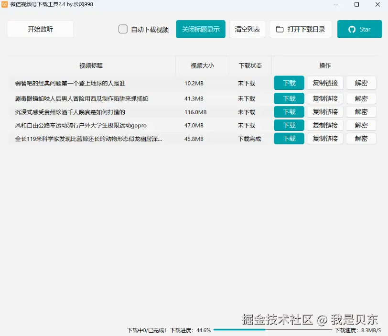Click the folder icon in 打开下载目录
The image size is (388, 336).
(x=280, y=29)
